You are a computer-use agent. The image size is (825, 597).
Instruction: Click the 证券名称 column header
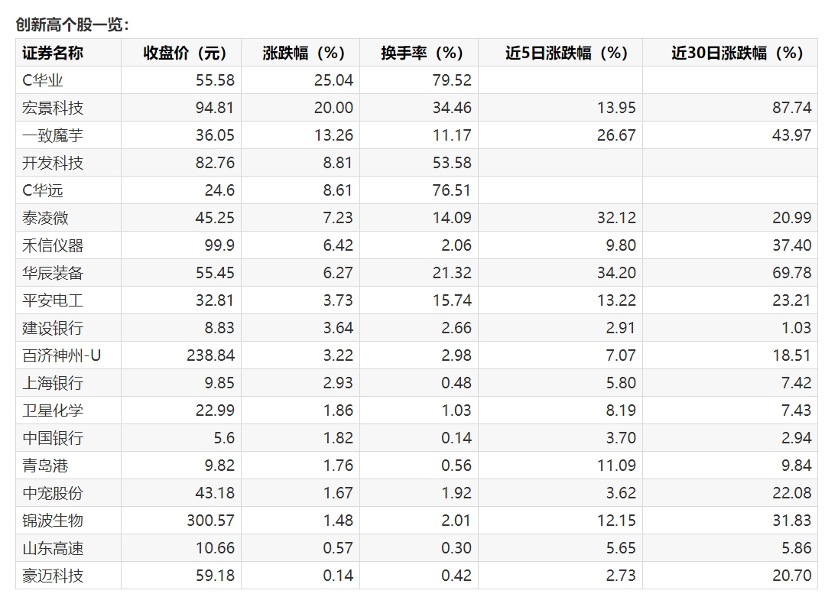(x=53, y=53)
